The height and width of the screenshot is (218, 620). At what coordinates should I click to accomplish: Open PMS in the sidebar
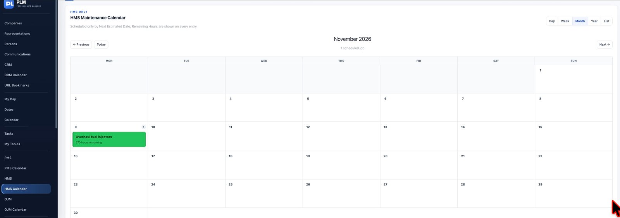pos(8,158)
